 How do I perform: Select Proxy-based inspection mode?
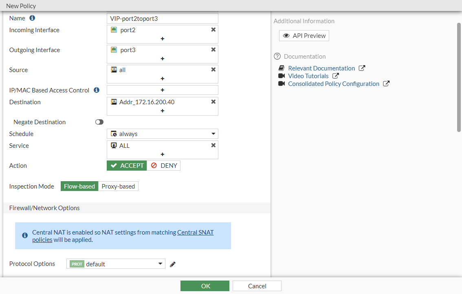(118, 186)
